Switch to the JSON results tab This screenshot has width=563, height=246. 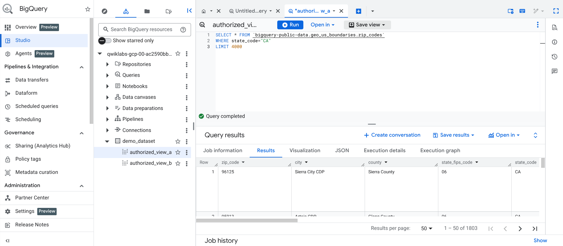(342, 150)
